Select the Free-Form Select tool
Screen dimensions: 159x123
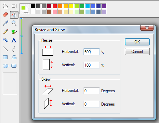tap(5, 6)
